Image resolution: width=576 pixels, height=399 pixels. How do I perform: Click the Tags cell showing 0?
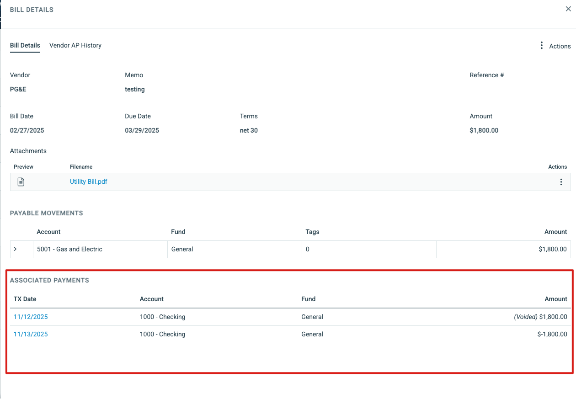click(308, 249)
